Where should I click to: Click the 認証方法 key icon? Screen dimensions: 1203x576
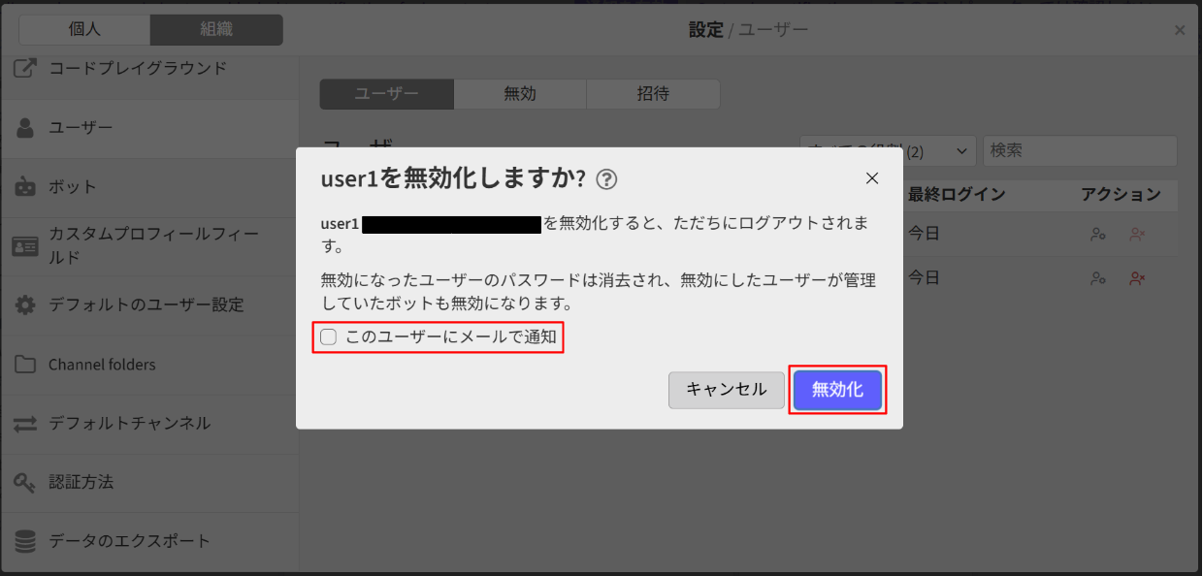(23, 482)
